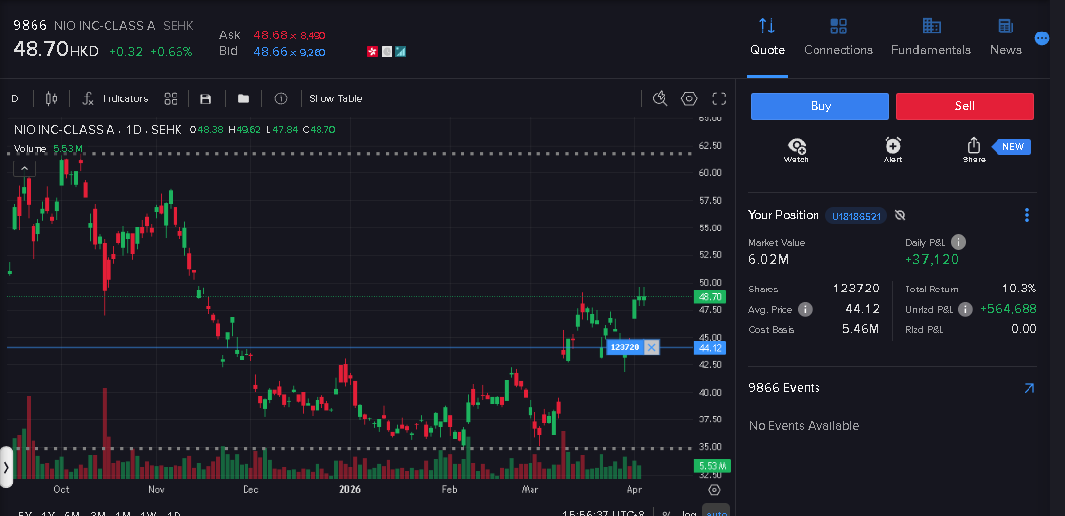The image size is (1065, 516).
Task: Click the blue Buy button
Action: pos(819,106)
